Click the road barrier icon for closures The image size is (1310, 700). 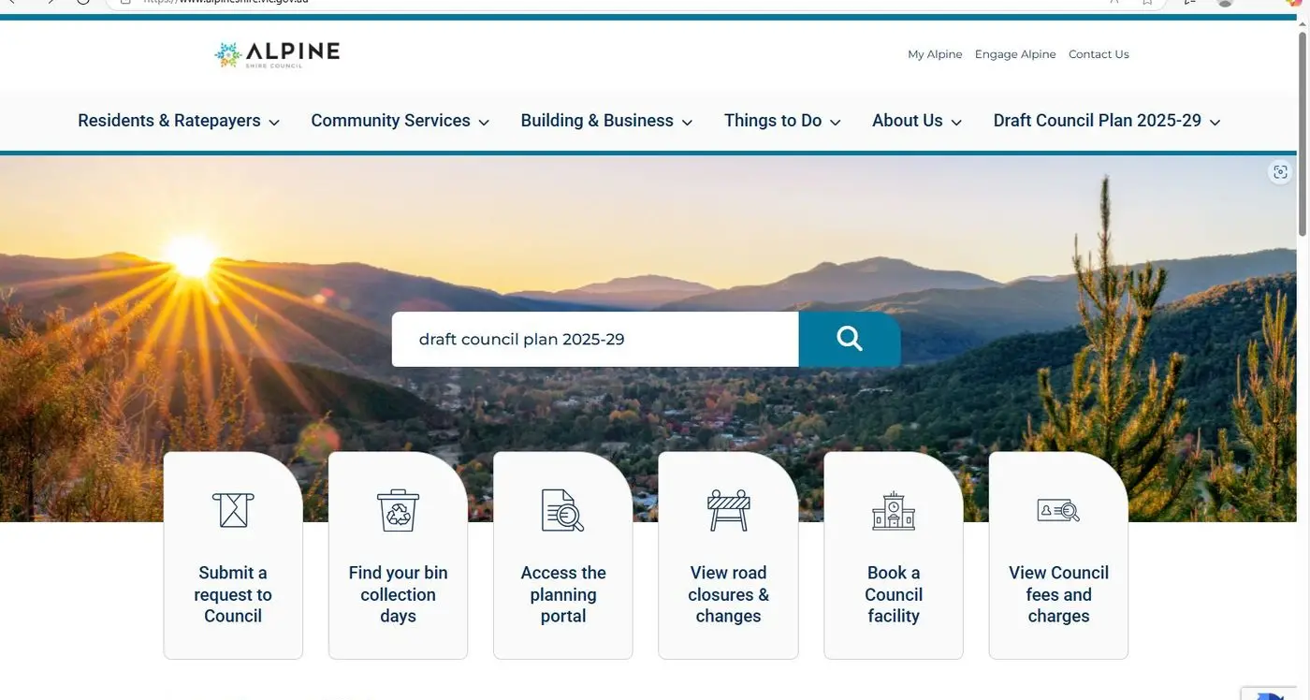(x=728, y=510)
